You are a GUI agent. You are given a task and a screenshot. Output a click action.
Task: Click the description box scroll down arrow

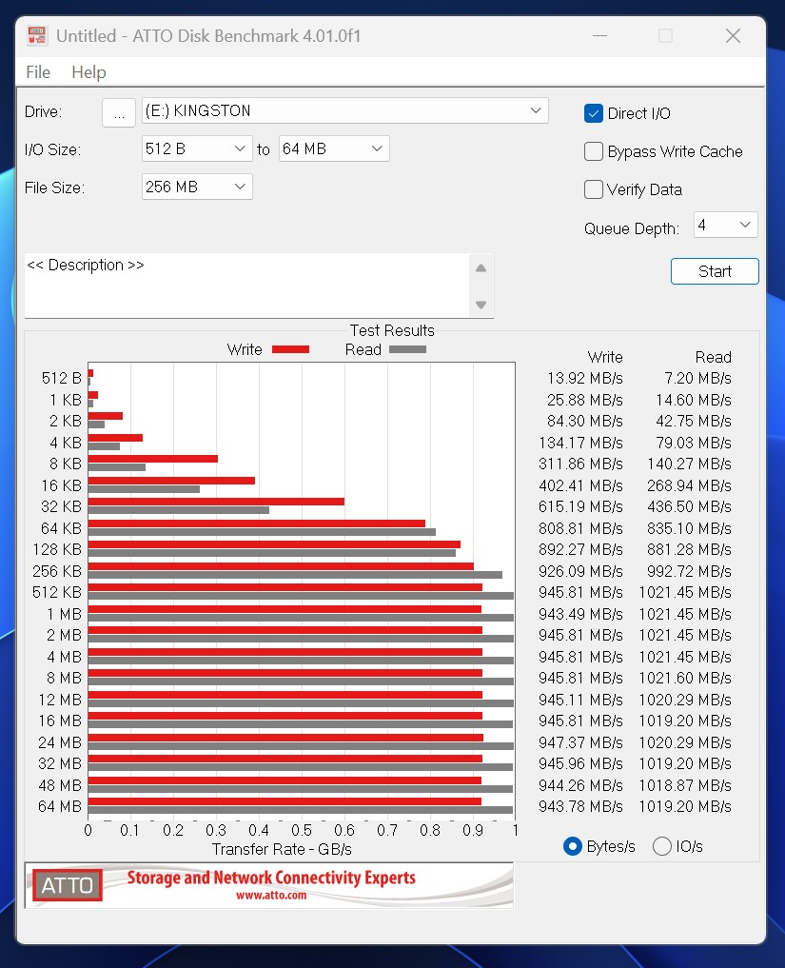[x=481, y=306]
